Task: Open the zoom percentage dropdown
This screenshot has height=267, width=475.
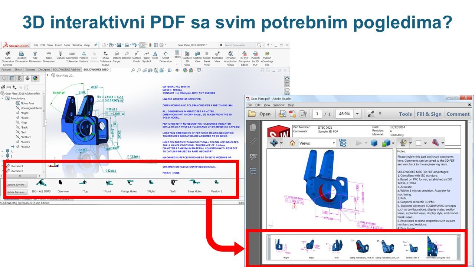Action: pos(357,114)
